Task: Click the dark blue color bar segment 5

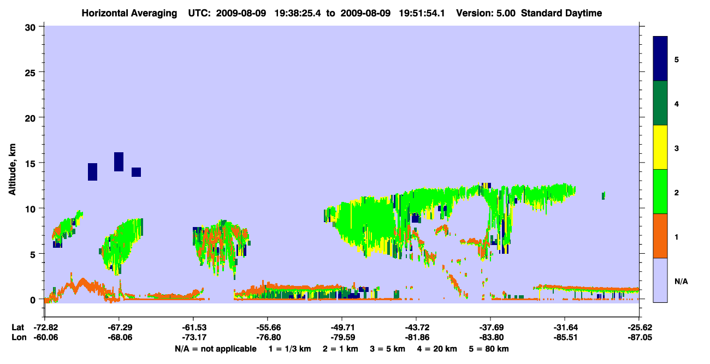Action: point(660,58)
